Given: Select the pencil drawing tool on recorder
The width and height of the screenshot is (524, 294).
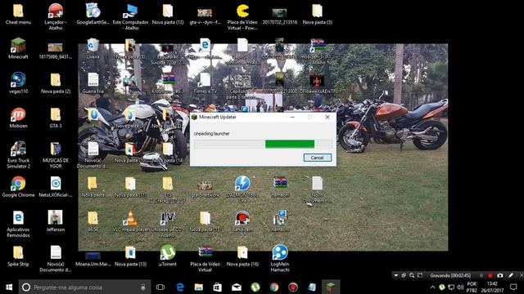Looking at the screenshot, I should click(x=511, y=275).
